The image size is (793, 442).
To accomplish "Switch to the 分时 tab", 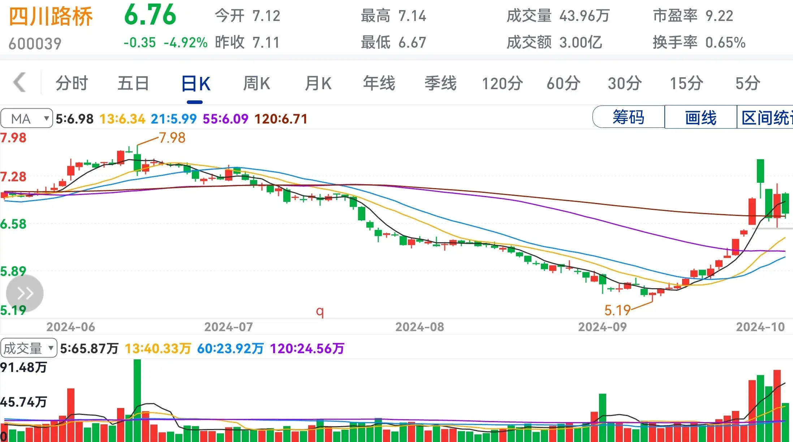I will click(72, 83).
